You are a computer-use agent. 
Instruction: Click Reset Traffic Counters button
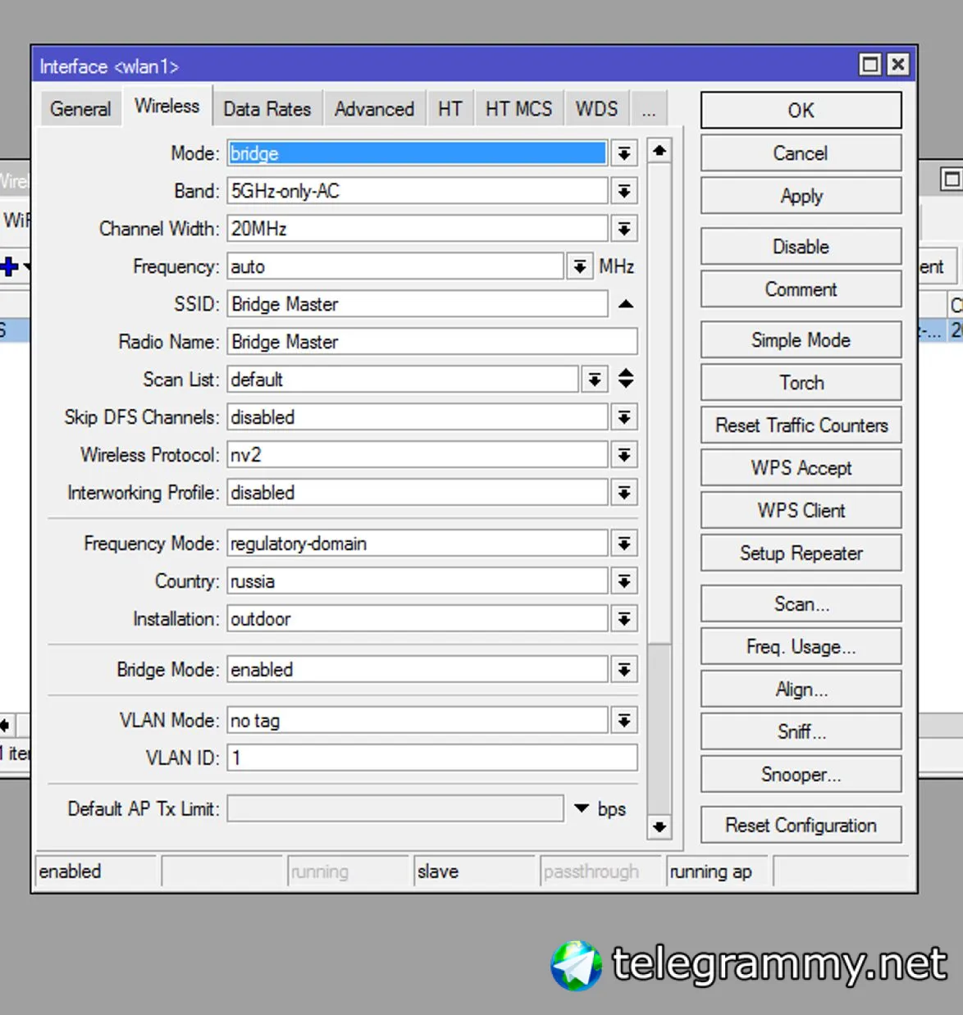pos(801,426)
